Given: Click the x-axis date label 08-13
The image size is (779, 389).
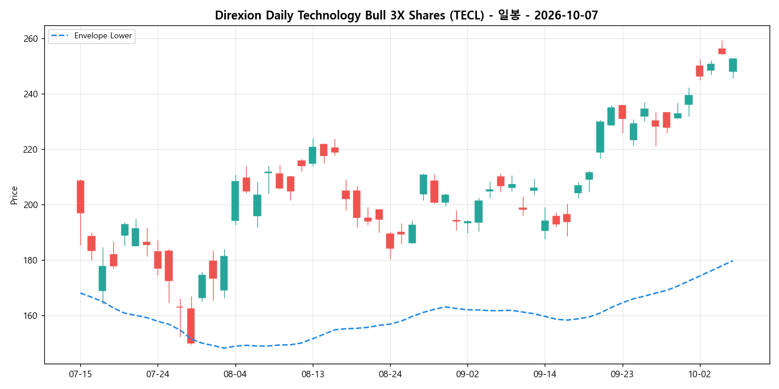Looking at the screenshot, I should (x=312, y=374).
